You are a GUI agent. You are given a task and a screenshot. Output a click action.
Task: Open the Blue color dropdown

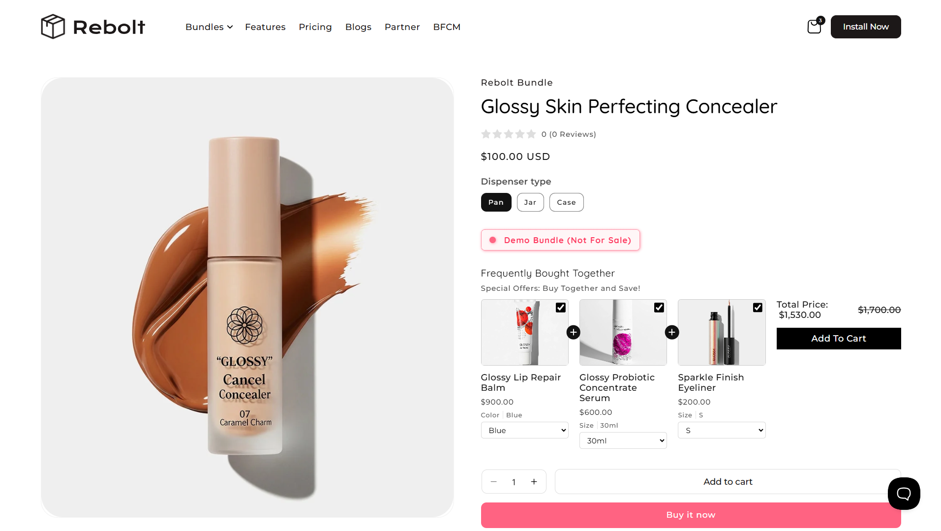525,430
